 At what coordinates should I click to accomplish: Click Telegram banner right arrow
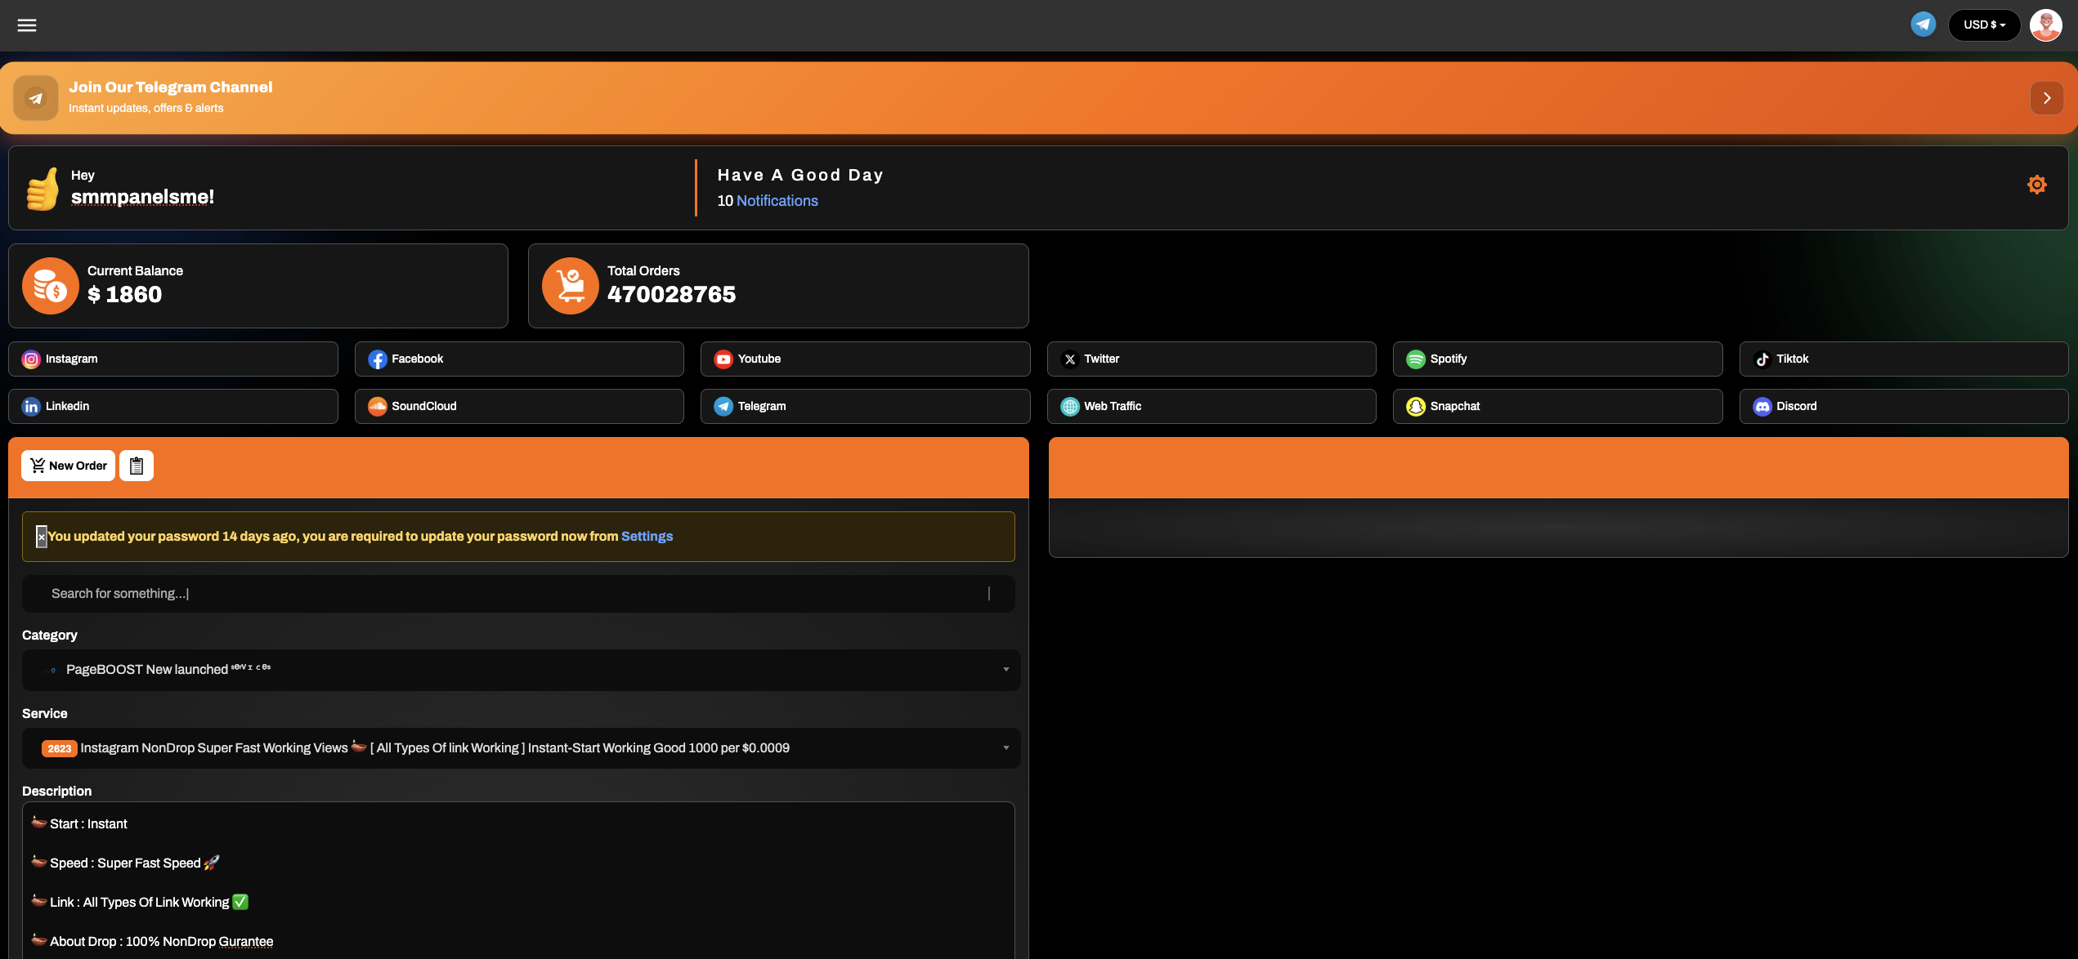(x=2046, y=98)
